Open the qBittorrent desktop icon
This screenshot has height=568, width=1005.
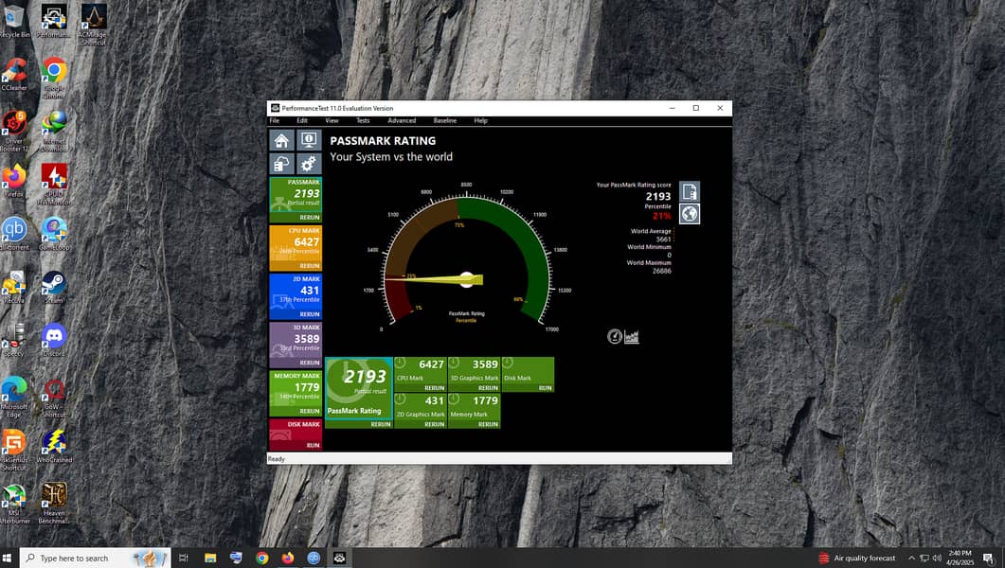pos(14,234)
